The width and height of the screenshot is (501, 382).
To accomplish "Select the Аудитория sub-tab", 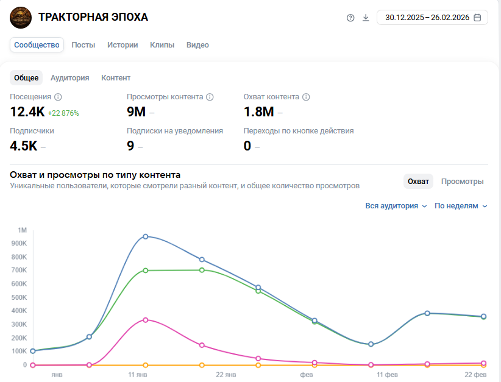I will tap(69, 78).
